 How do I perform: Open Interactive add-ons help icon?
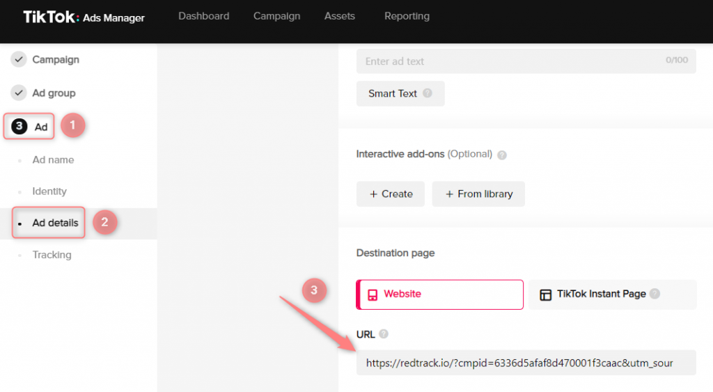coord(502,155)
